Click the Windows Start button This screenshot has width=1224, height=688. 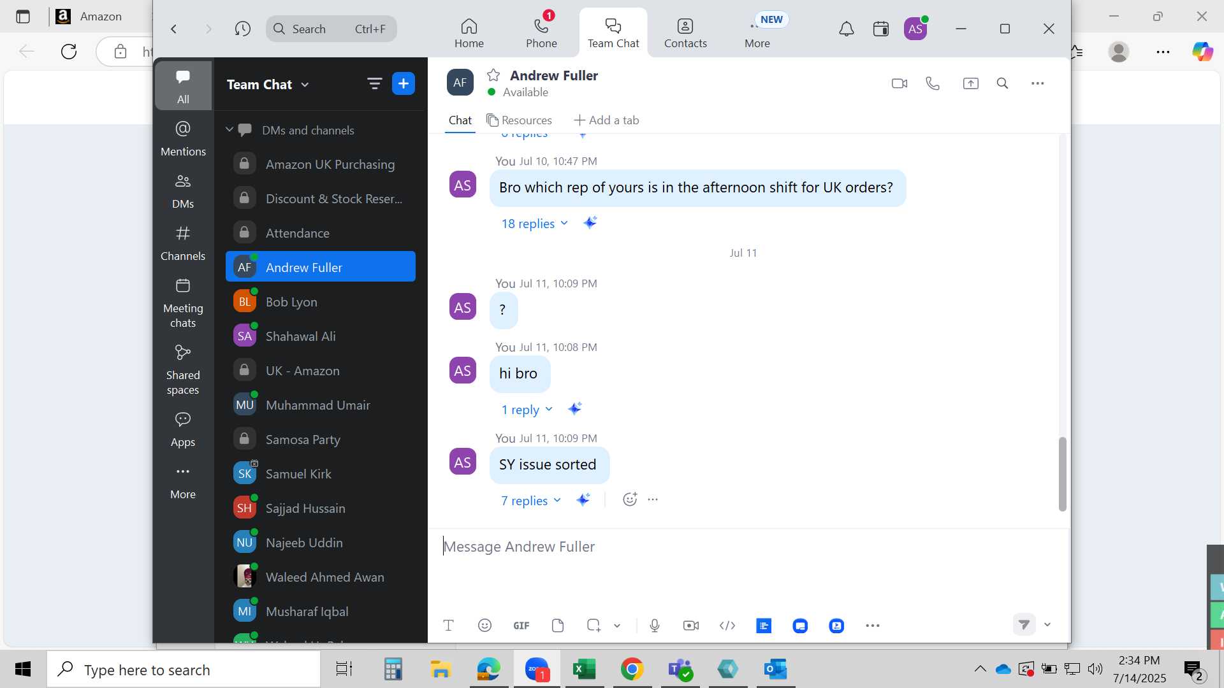pos(23,669)
